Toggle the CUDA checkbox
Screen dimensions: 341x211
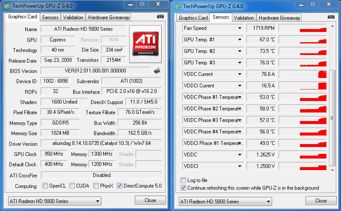(x=72, y=186)
